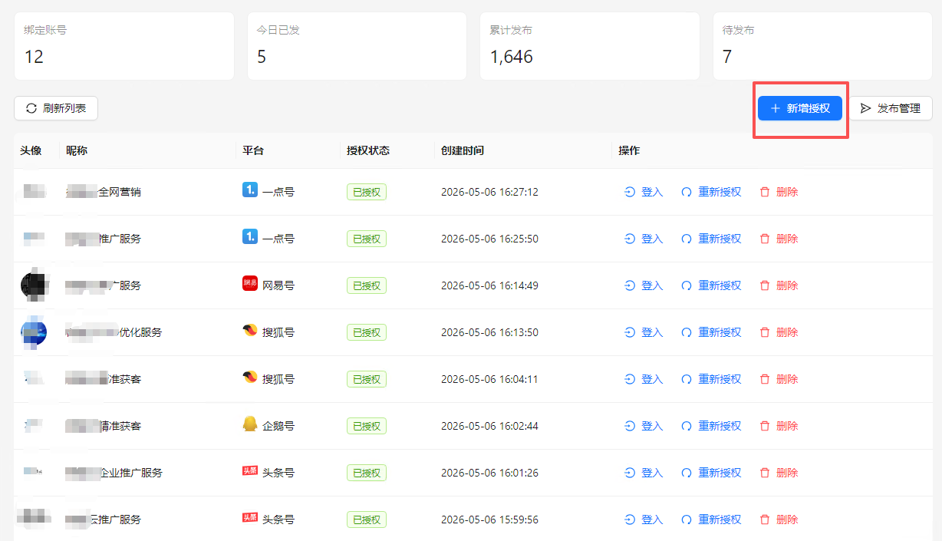Click the 待发布 pending count card
This screenshot has height=541, width=942.
coord(822,46)
